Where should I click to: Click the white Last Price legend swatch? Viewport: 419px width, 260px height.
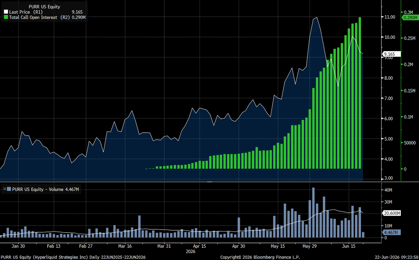6,12
